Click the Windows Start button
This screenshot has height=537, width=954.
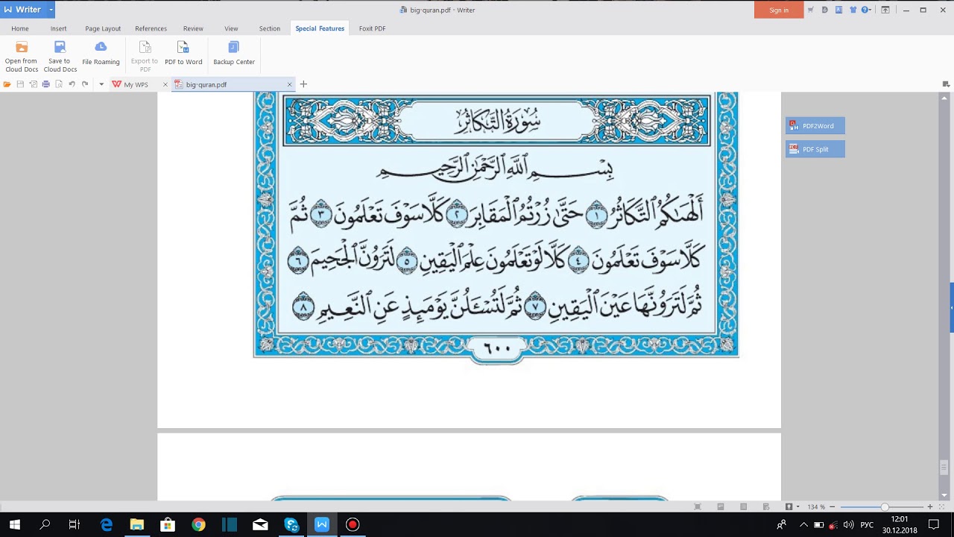pos(15,524)
